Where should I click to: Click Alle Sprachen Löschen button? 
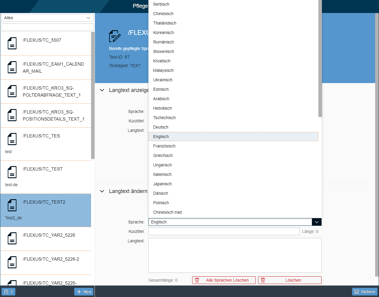(224, 280)
